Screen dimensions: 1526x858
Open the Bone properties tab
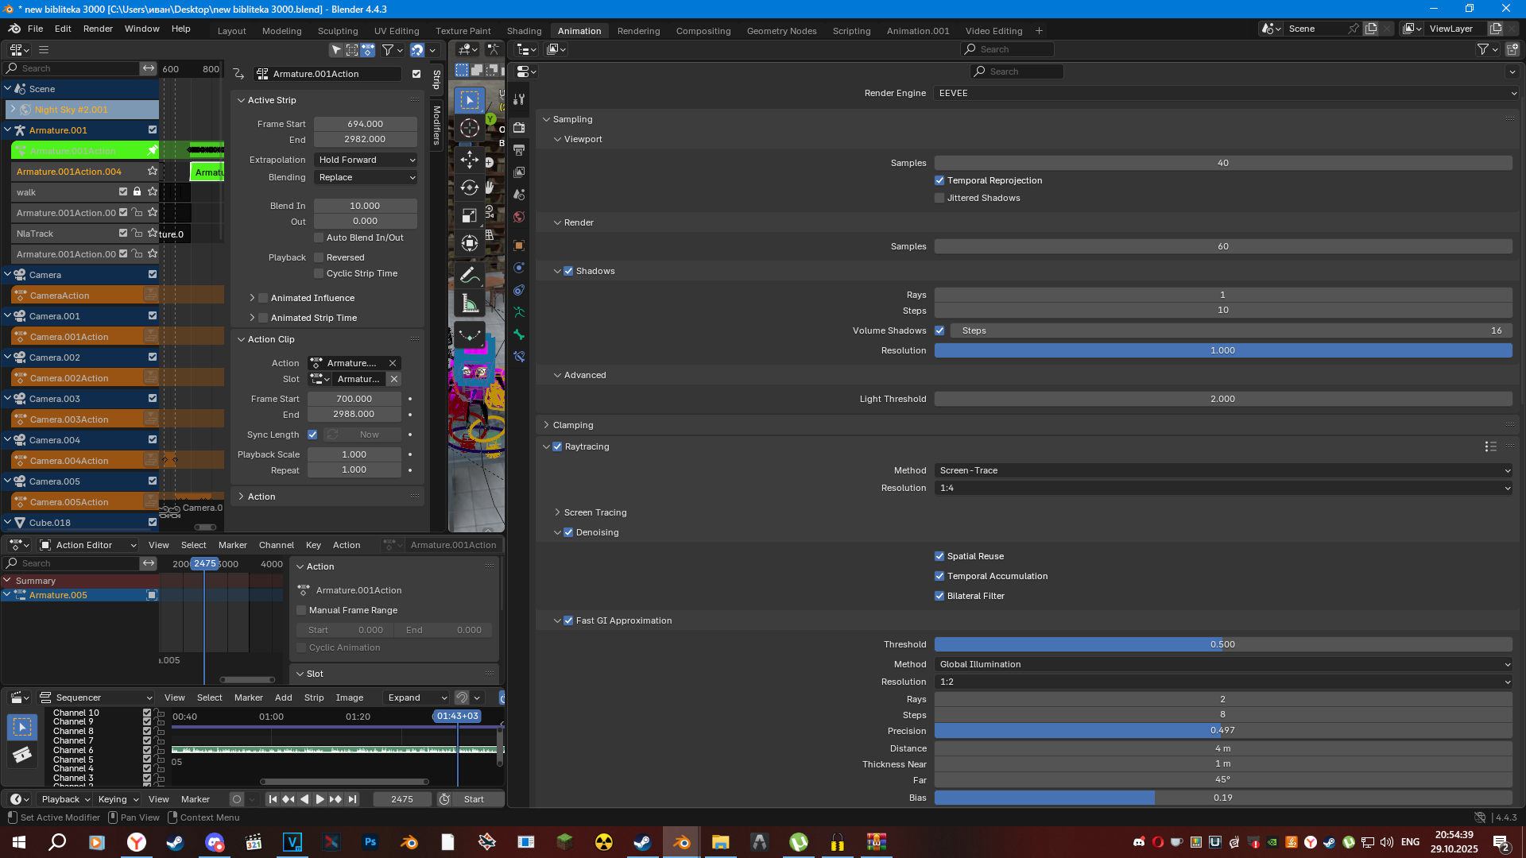[519, 334]
